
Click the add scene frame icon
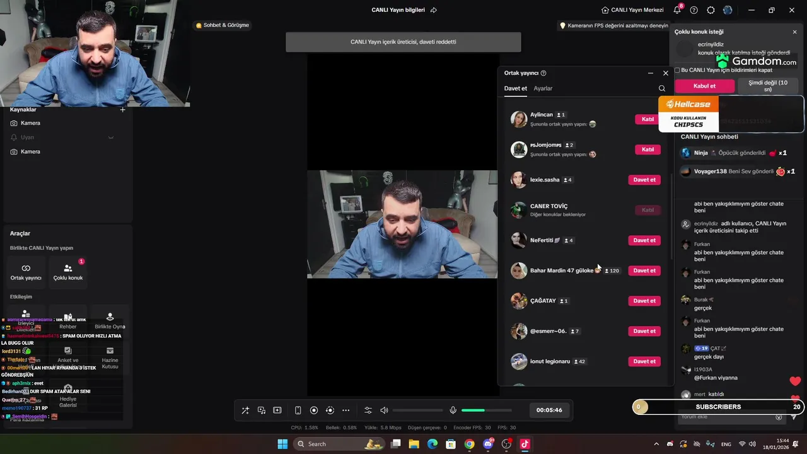pos(277,410)
